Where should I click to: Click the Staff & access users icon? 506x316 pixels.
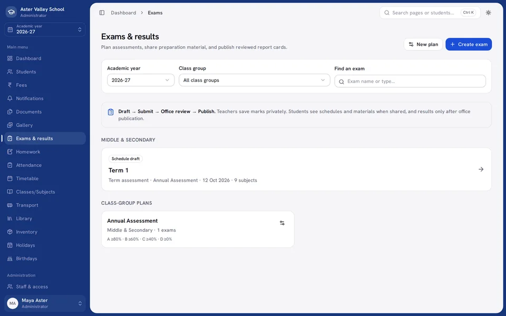coord(9,287)
